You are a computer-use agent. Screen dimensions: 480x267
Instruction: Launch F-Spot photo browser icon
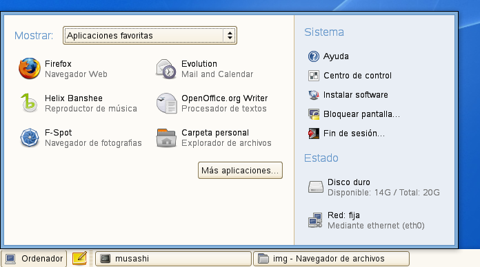[x=30, y=138]
